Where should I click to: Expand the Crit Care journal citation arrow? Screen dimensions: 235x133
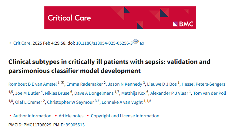tap(10, 43)
